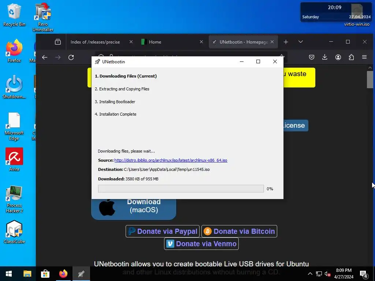Click the '4. Installation Complete' step
The width and height of the screenshot is (375, 281).
pyautogui.click(x=115, y=114)
